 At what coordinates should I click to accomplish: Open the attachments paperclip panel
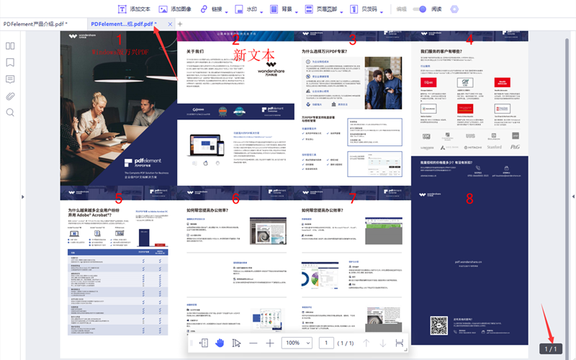[10, 95]
